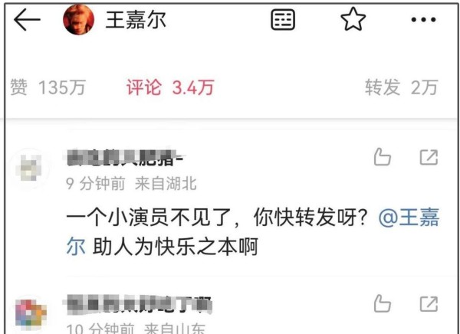Screen dimensions: 460x334
Task: Open 王嘉尔 profile avatar in header
Action: click(79, 20)
